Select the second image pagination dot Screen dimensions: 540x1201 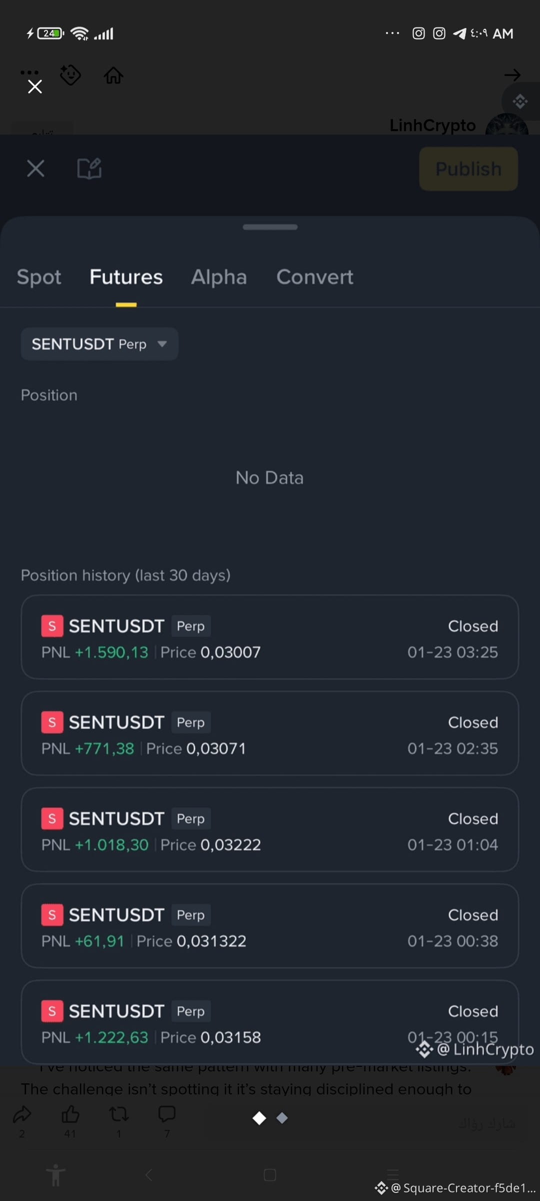click(282, 1118)
